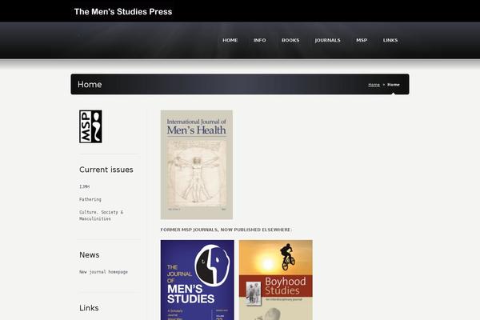Open the HOME navigation item
The height and width of the screenshot is (320, 480).
click(x=230, y=41)
